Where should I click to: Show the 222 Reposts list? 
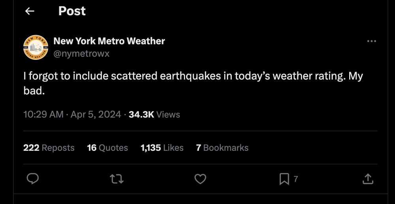click(49, 148)
